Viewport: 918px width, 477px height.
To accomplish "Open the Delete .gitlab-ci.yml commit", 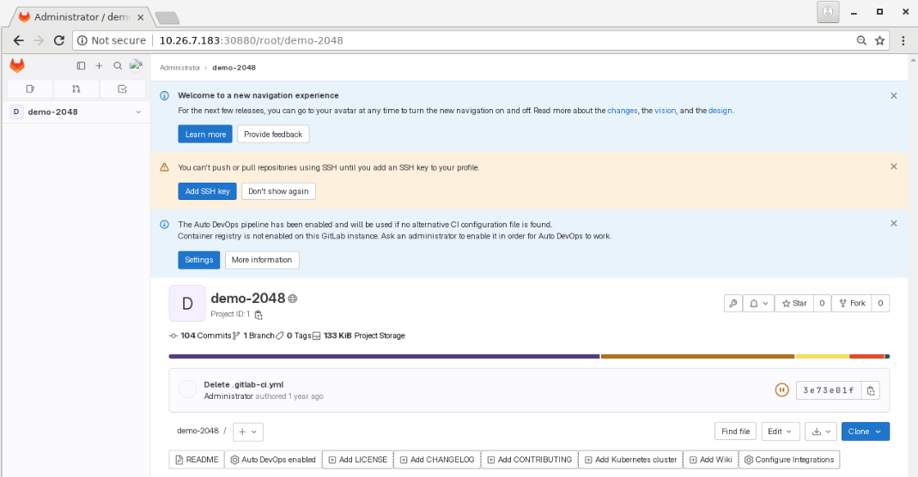I will (244, 384).
